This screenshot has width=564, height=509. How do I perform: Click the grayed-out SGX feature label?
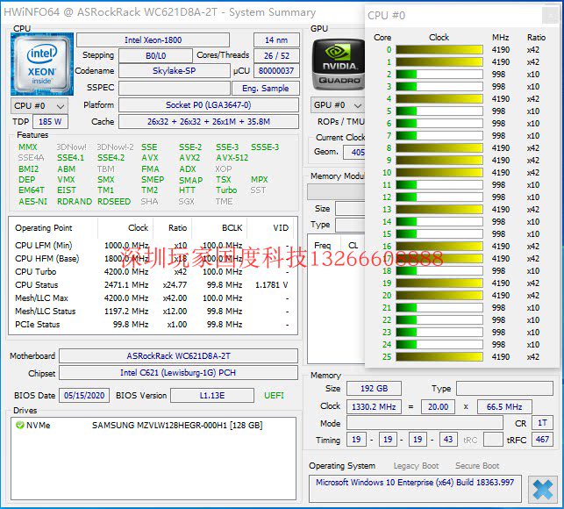coord(186,201)
